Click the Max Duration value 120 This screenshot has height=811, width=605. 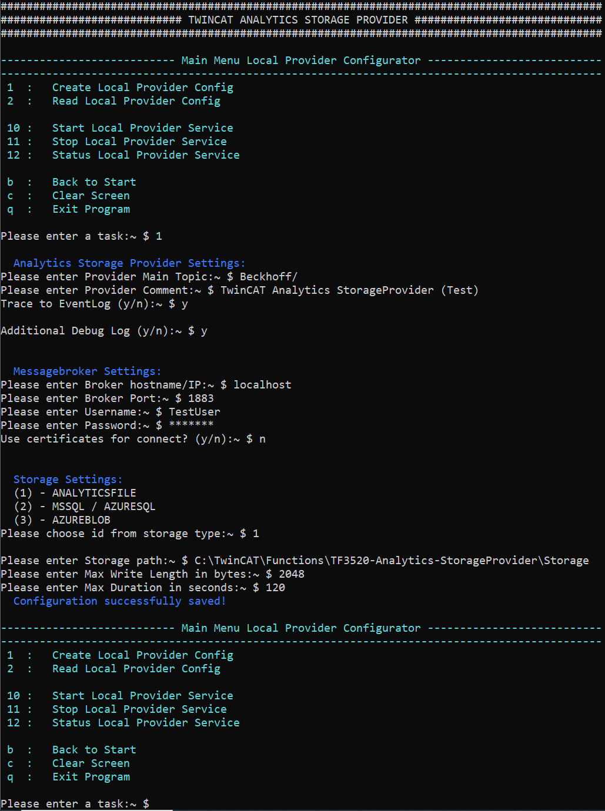pyautogui.click(x=275, y=588)
